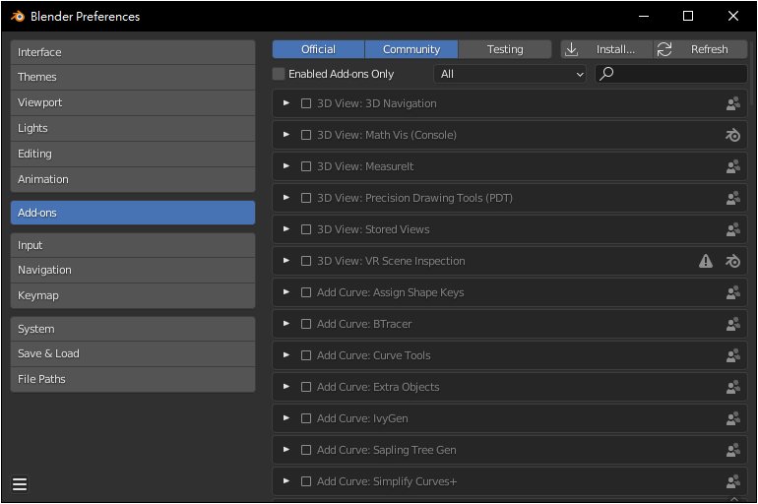Image resolution: width=758 pixels, height=504 pixels.
Task: Click community icon on Sapling Tree Gen row
Action: pos(732,450)
